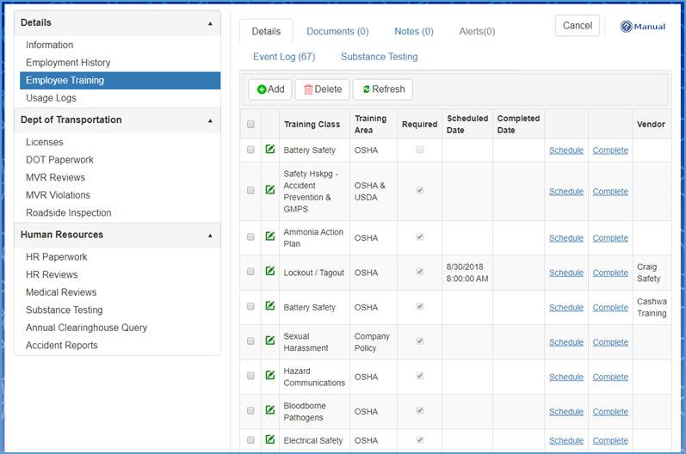Check the select-all checkbox in table header

click(250, 125)
